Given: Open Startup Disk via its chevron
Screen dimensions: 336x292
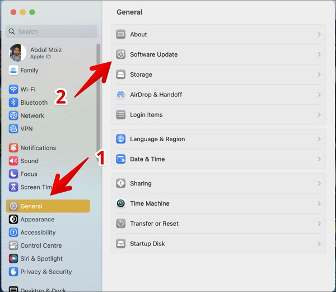Looking at the screenshot, I should pos(319,244).
